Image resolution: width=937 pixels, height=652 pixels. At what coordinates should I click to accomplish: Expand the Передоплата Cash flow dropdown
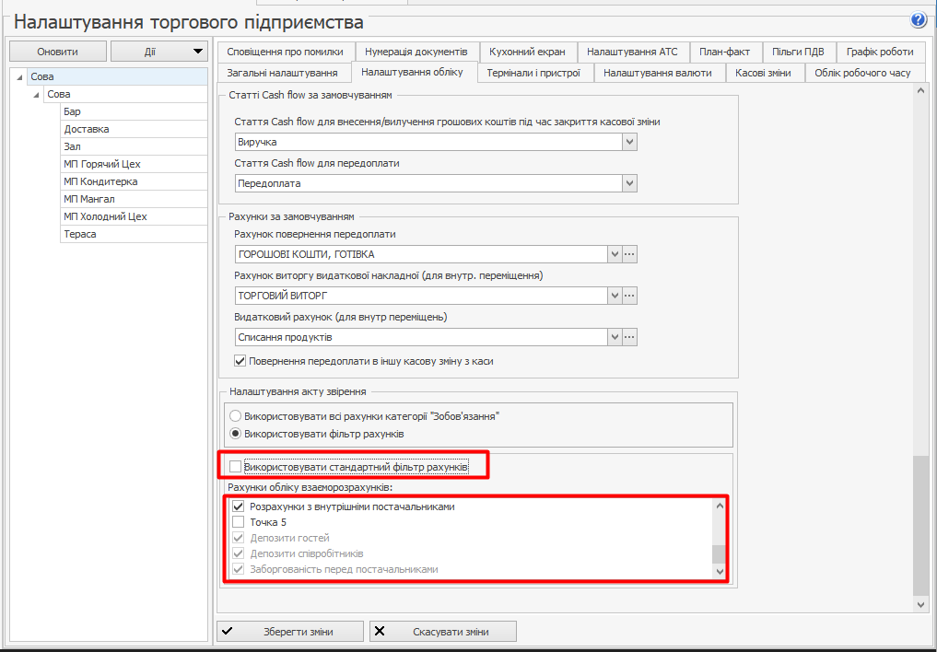[x=629, y=183]
